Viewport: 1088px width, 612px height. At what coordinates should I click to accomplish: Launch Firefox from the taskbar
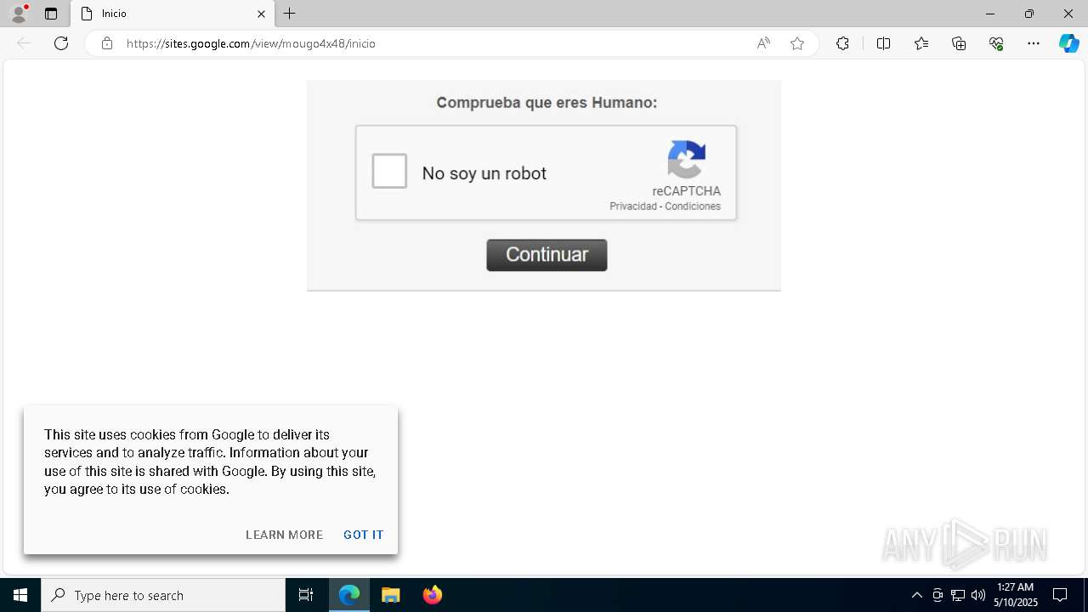[x=433, y=595]
